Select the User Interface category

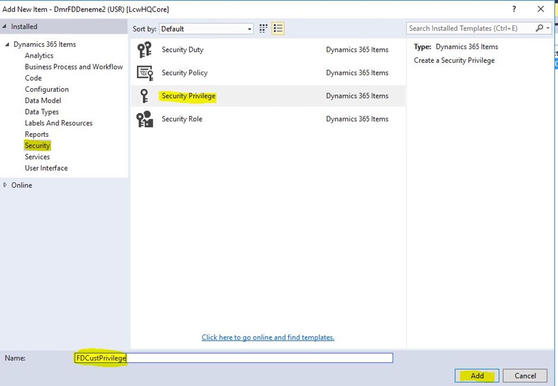46,168
